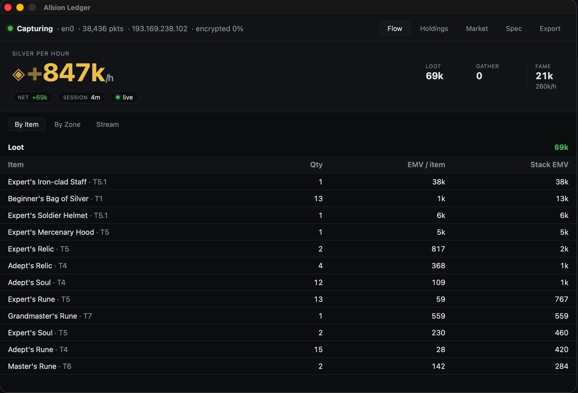Click the yellow minimize window button
Screen dimensions: 578x393
click(x=20, y=8)
